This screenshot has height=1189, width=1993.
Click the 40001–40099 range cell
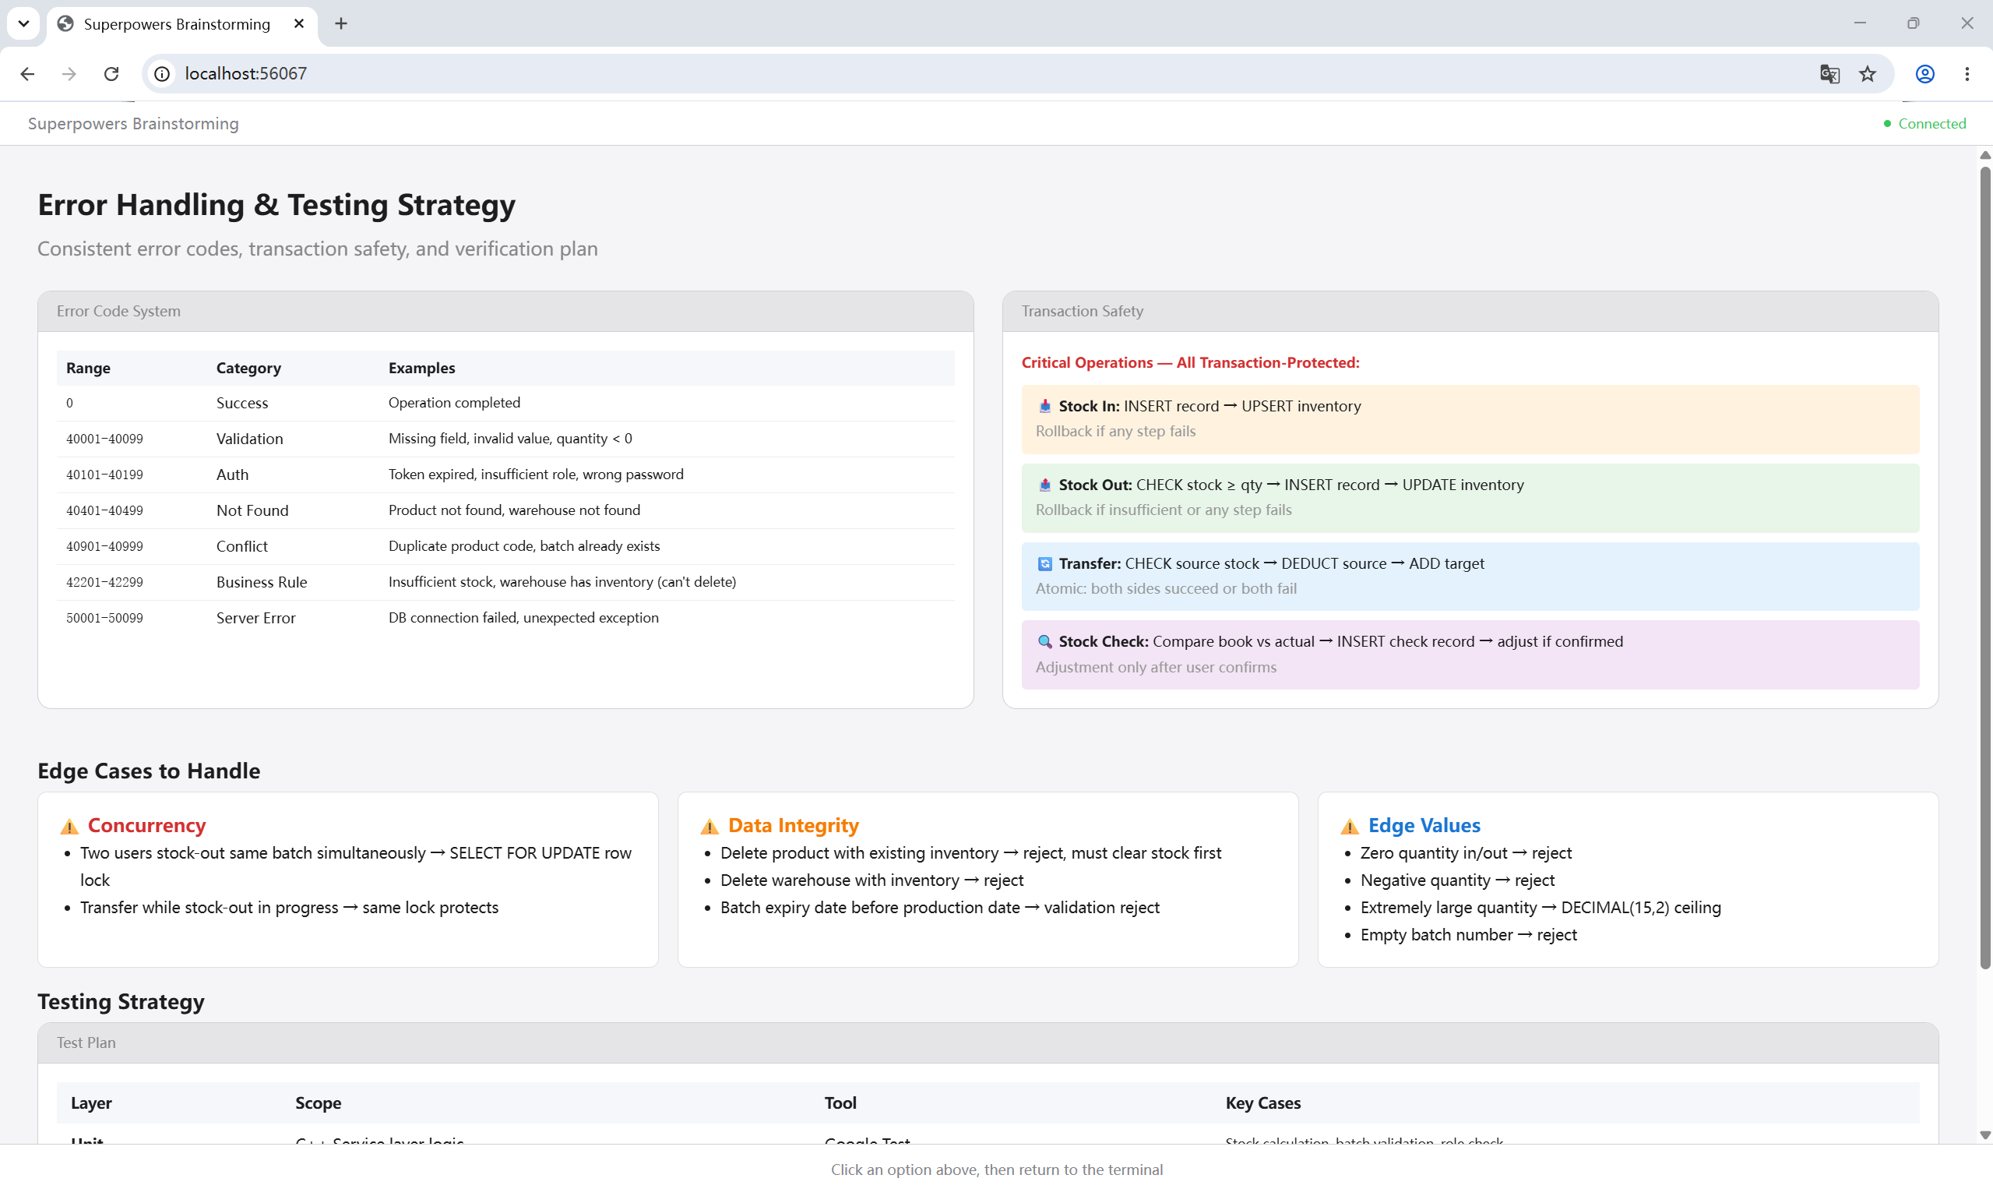tap(104, 439)
